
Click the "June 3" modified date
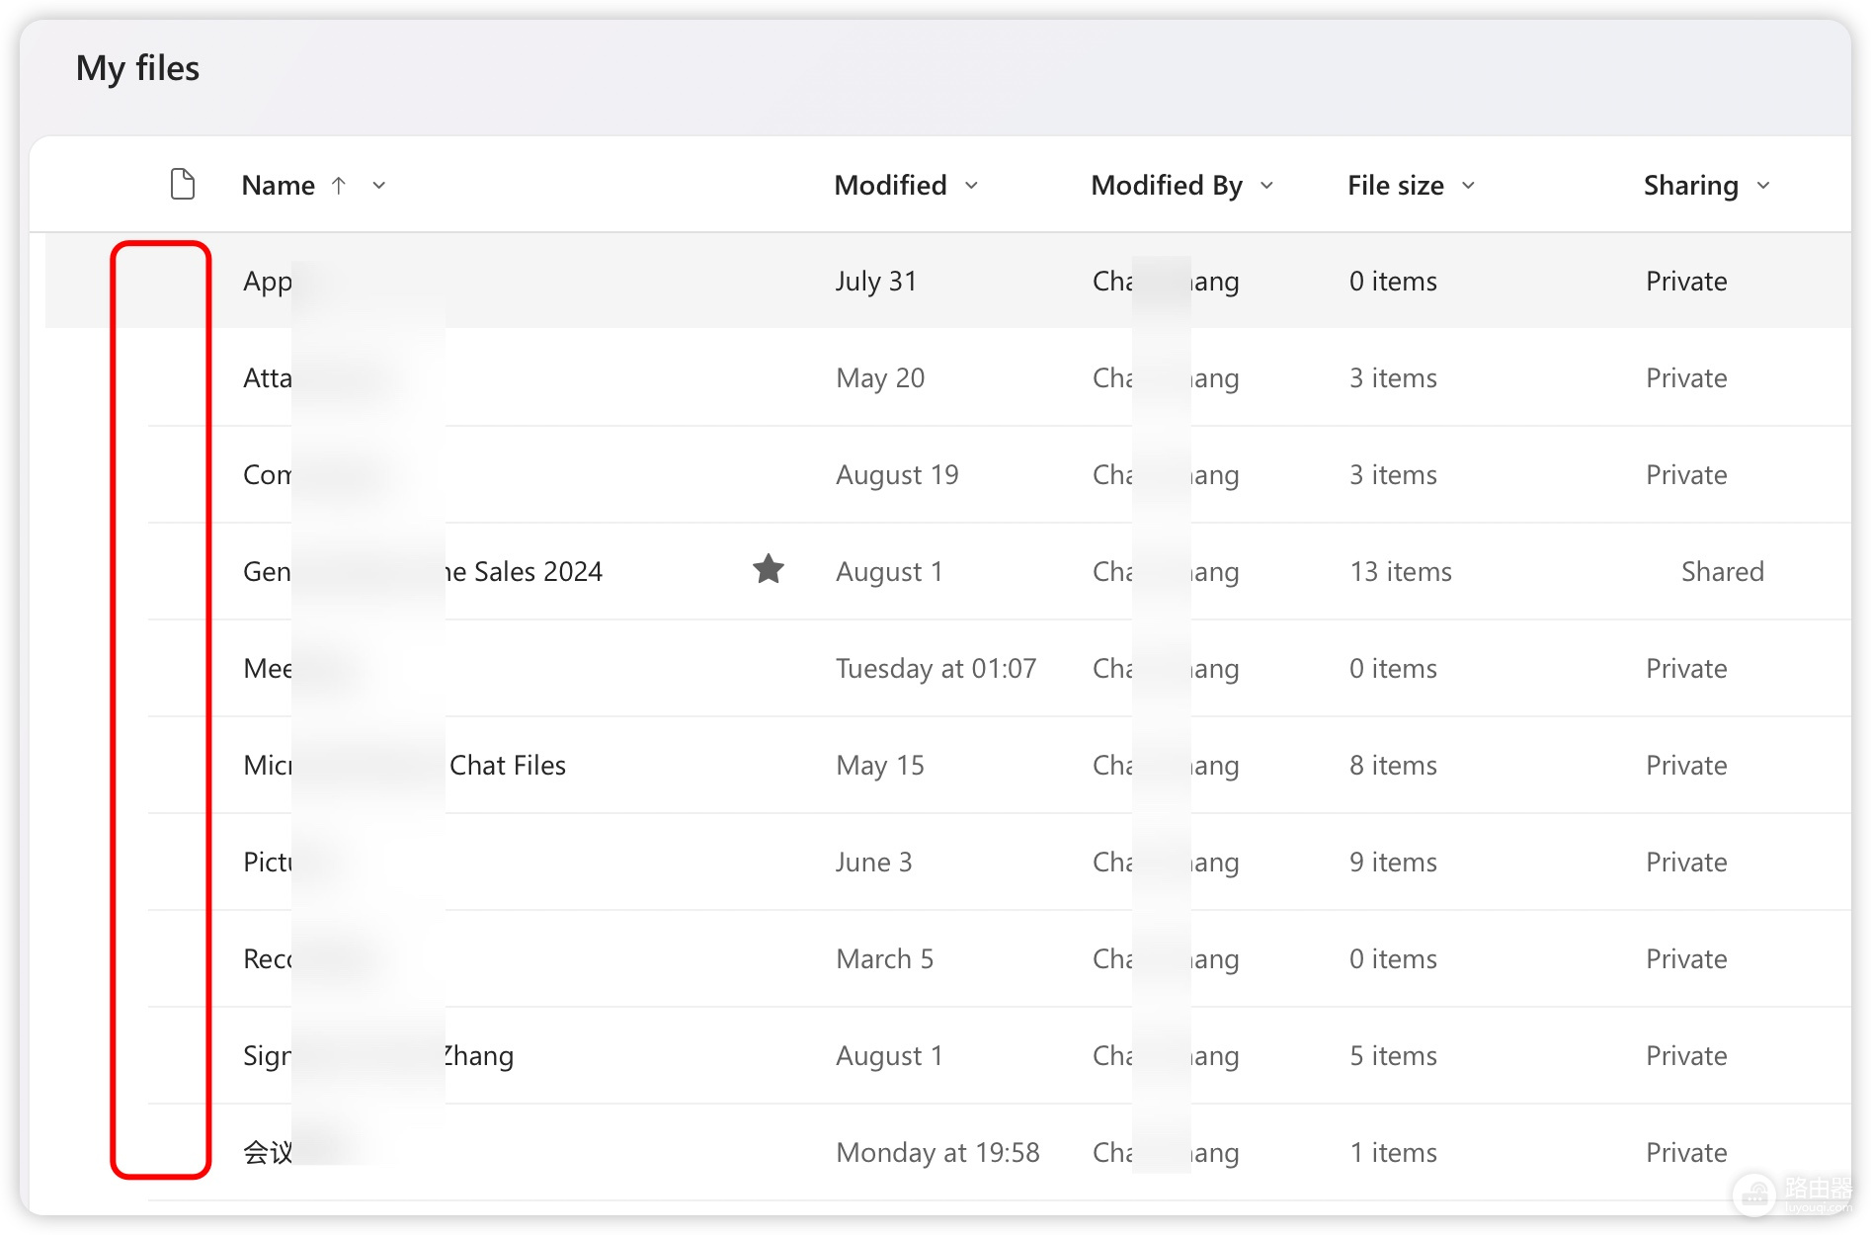[873, 863]
